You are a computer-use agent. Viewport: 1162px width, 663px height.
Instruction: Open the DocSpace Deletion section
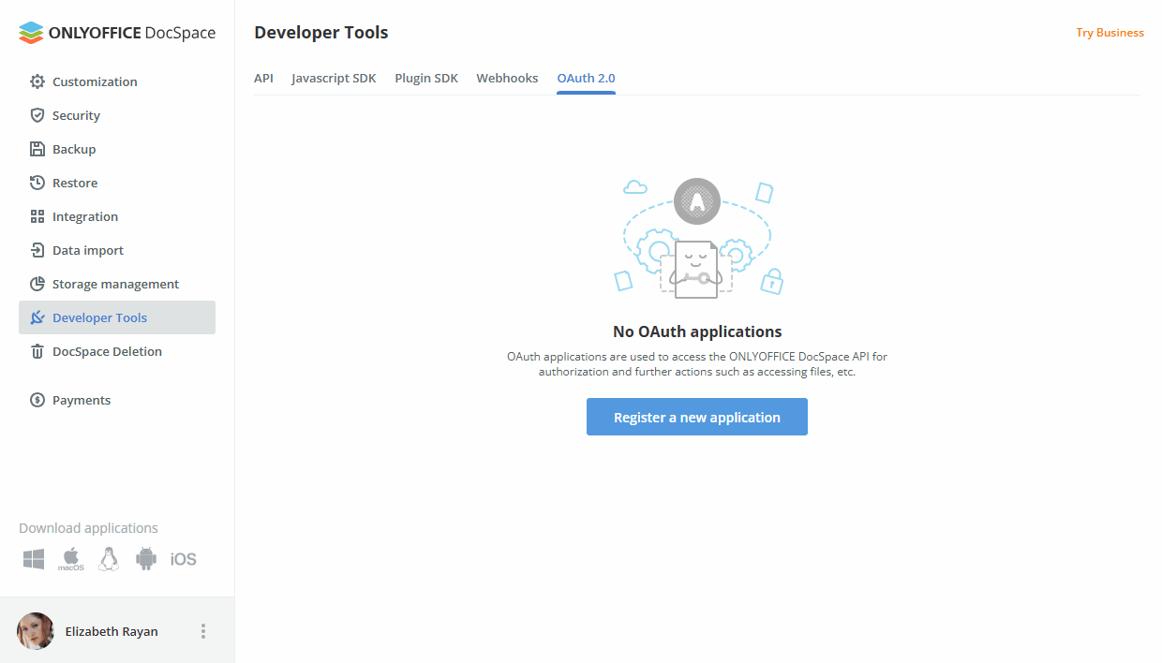click(x=117, y=351)
